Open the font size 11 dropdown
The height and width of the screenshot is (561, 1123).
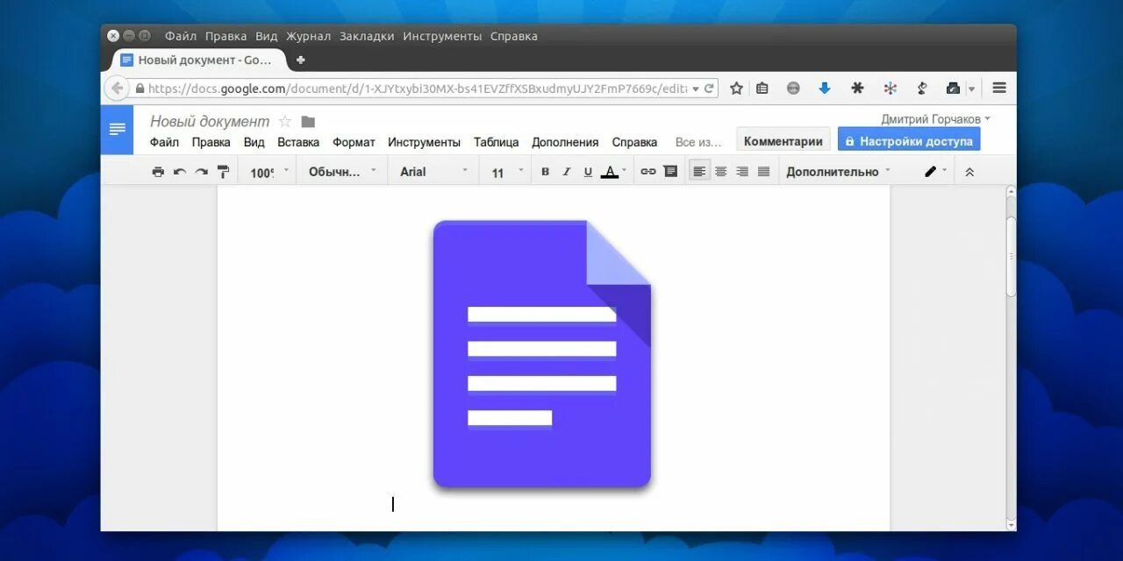pos(507,172)
